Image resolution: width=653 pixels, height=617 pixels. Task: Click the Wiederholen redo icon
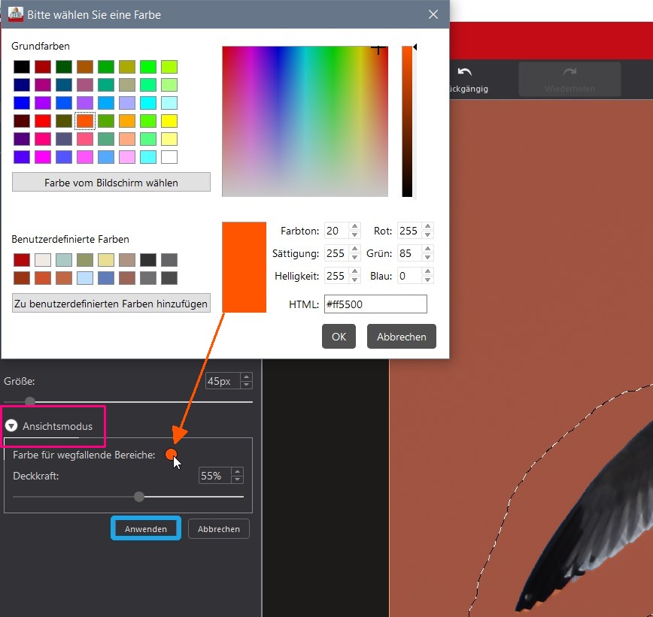tap(569, 72)
